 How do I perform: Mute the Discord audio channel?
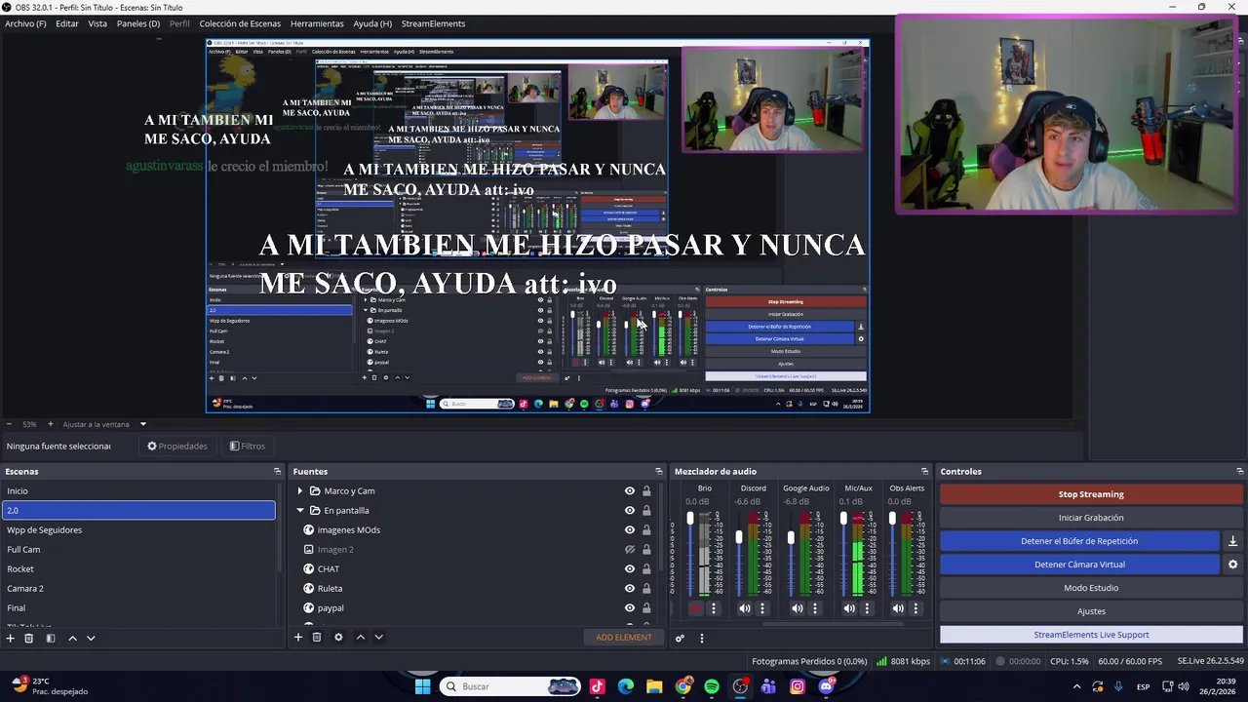(745, 608)
